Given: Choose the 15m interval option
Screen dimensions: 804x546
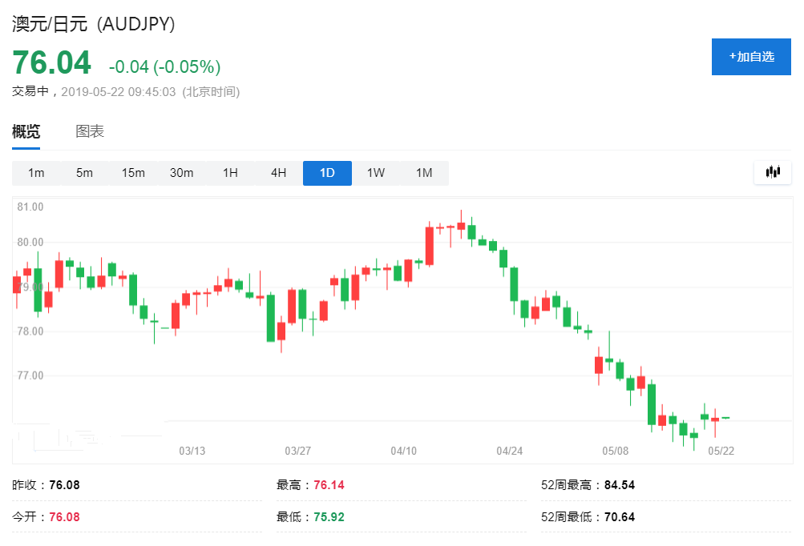Looking at the screenshot, I should tap(133, 173).
